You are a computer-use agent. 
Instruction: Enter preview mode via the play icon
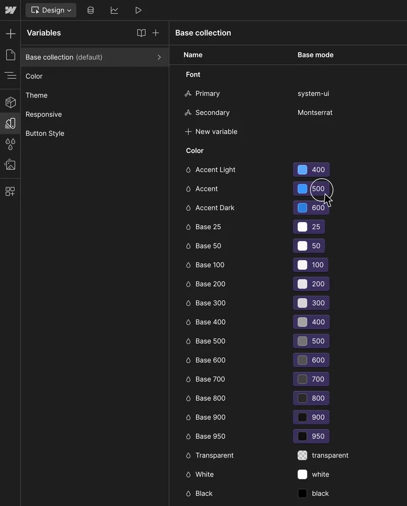pos(138,10)
